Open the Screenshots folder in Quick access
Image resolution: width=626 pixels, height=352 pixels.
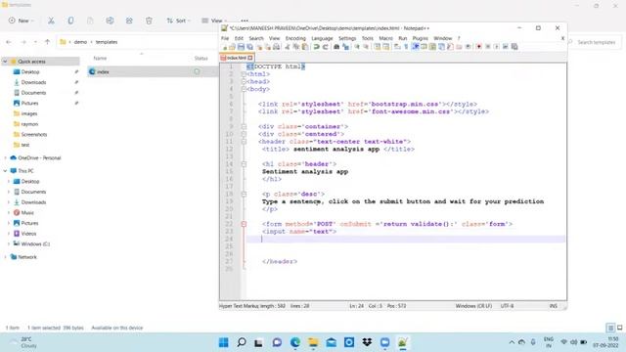pyautogui.click(x=34, y=135)
